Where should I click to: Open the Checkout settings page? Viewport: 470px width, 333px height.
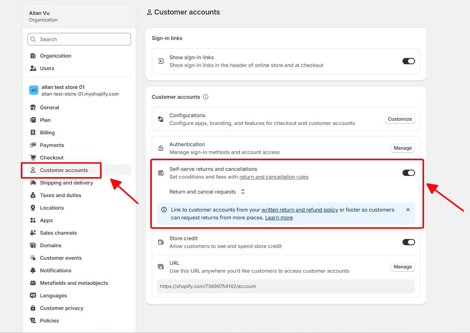pos(79,157)
